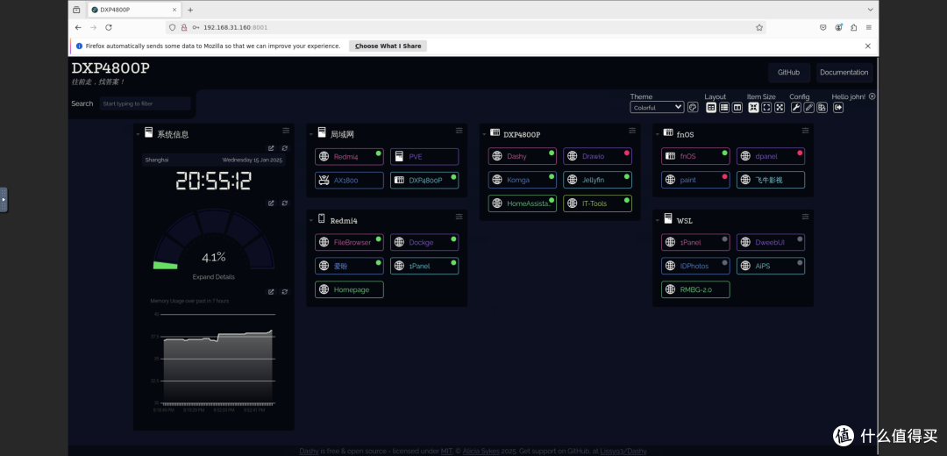
Task: Open the Theme dropdown showing Colorful
Action: pyautogui.click(x=657, y=108)
